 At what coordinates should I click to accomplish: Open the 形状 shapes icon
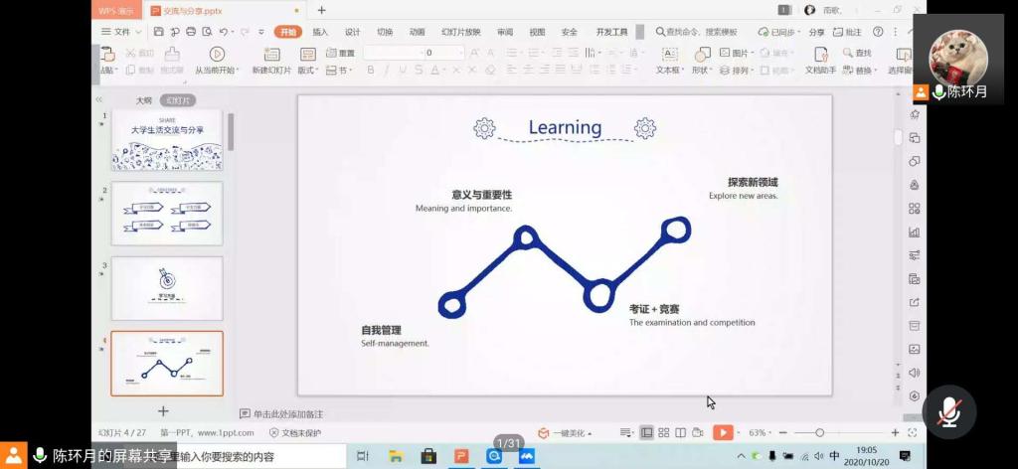pos(703,54)
